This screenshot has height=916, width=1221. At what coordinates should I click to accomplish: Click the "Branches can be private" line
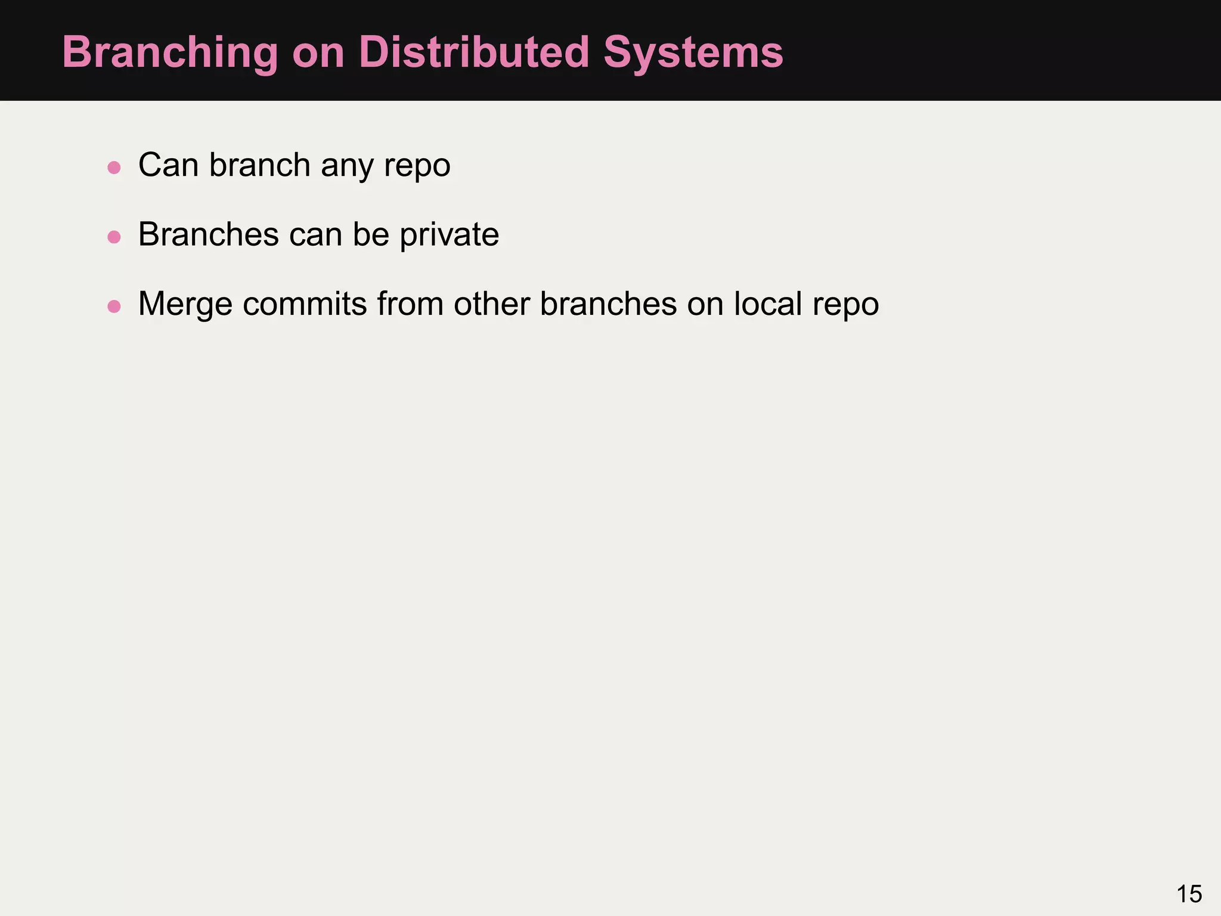[319, 234]
